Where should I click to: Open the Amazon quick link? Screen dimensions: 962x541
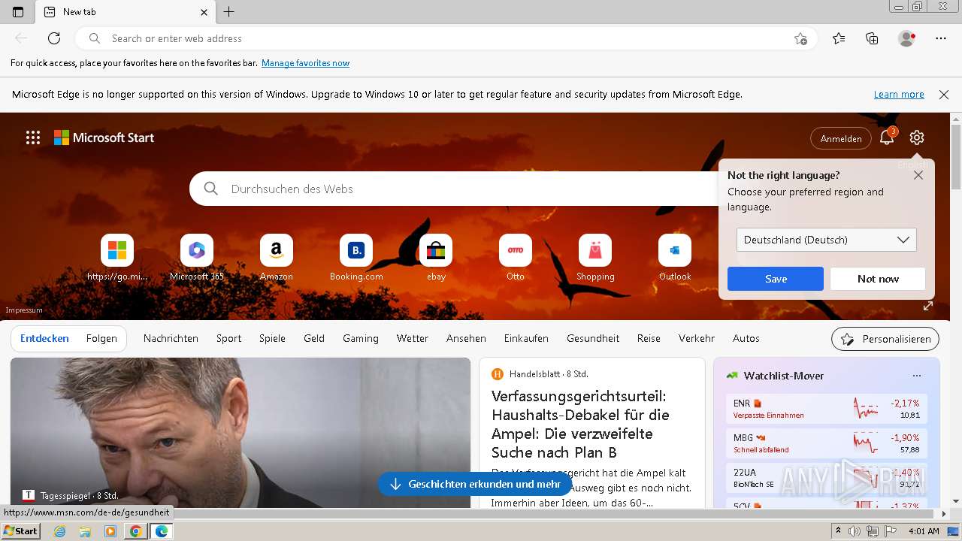click(x=277, y=258)
